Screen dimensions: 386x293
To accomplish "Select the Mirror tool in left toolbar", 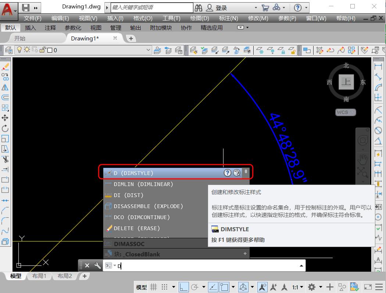I will pyautogui.click(x=5, y=87).
